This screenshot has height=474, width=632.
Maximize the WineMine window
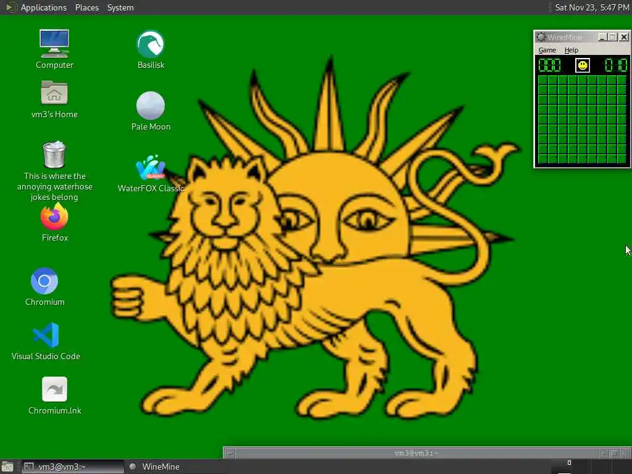613,37
